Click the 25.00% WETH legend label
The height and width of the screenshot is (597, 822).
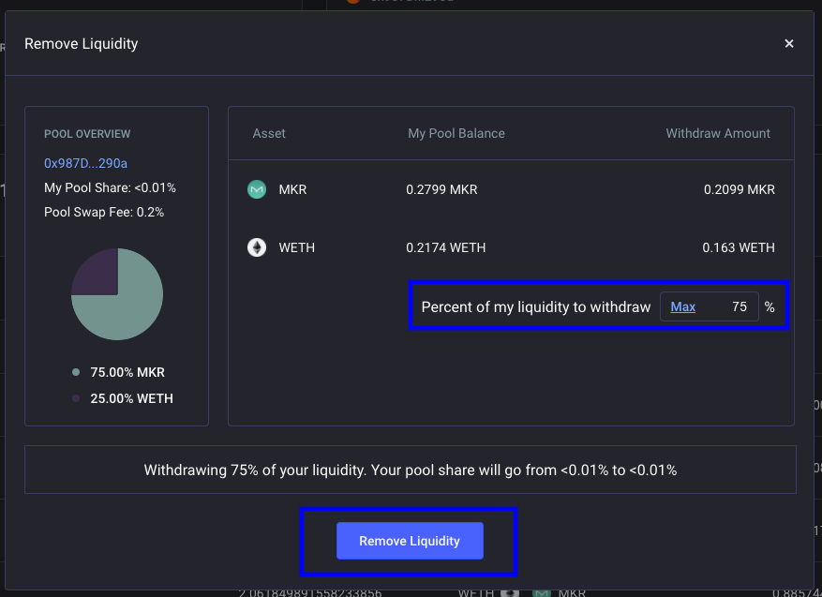tap(131, 398)
